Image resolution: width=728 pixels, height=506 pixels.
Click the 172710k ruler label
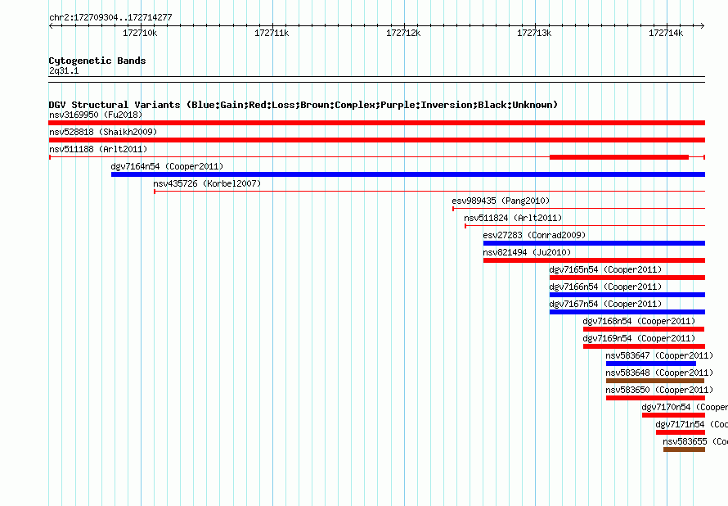point(140,33)
